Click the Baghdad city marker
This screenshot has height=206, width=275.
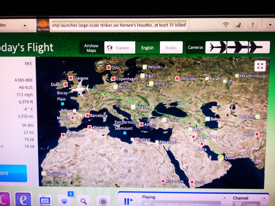pyautogui.click(x=194, y=136)
